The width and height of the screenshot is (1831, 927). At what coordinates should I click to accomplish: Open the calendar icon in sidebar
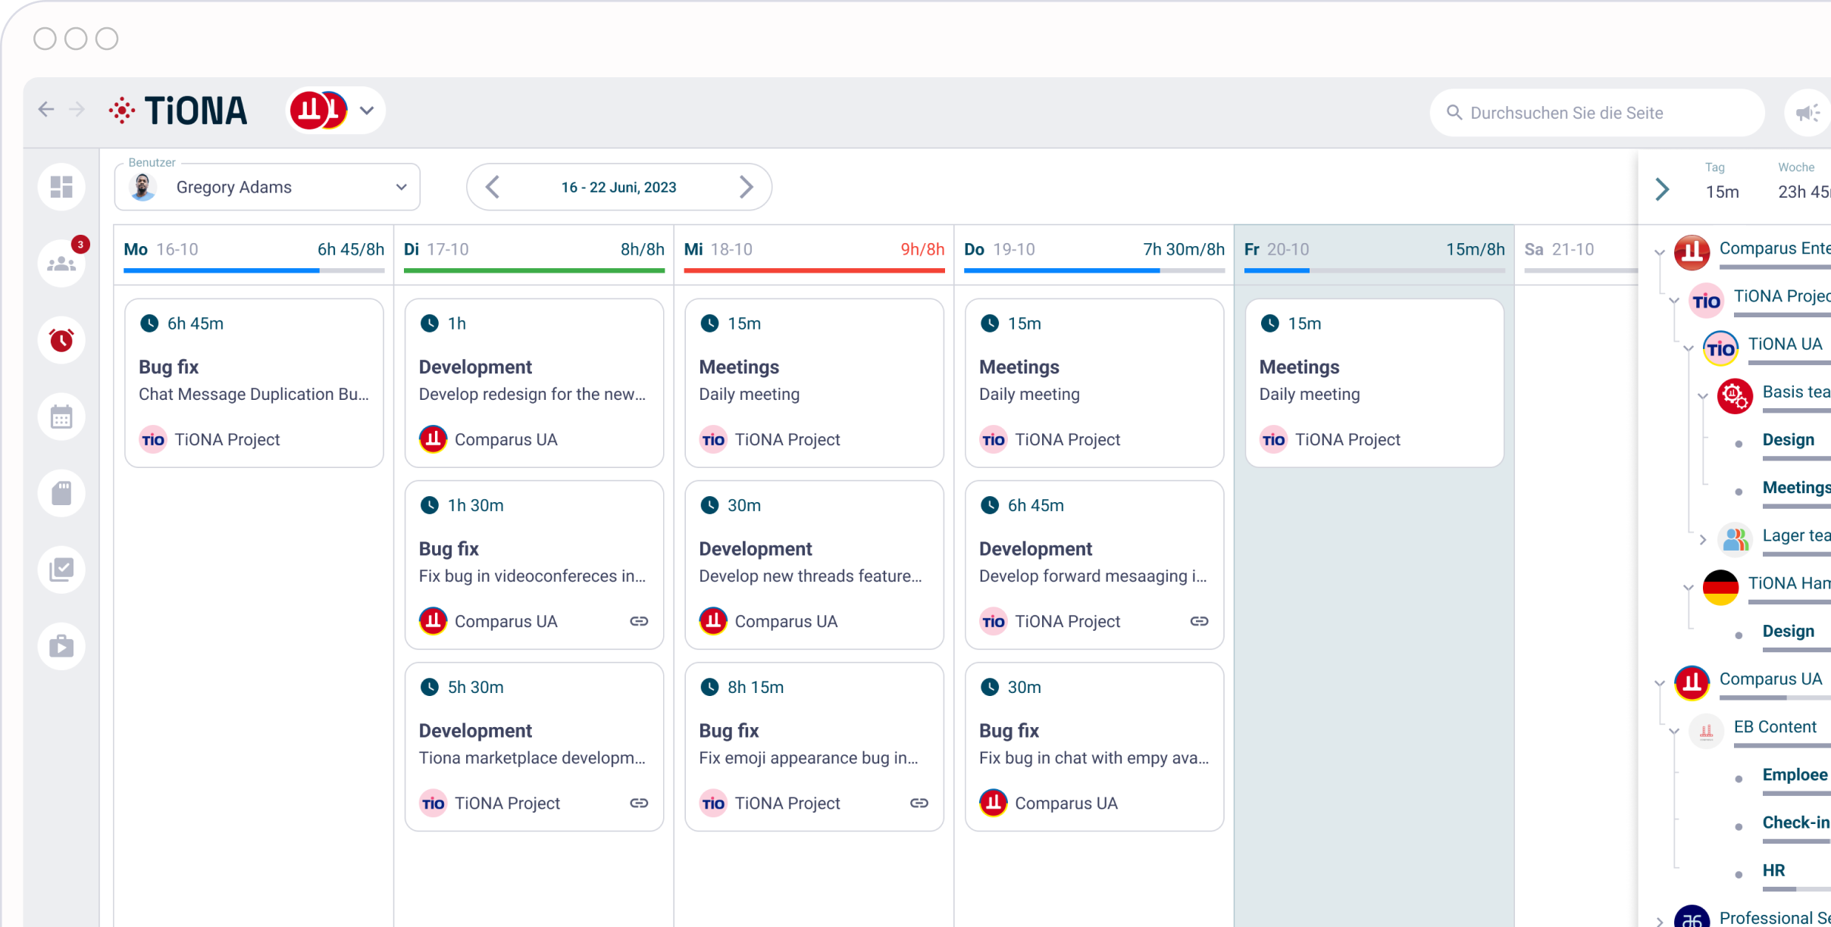click(61, 417)
